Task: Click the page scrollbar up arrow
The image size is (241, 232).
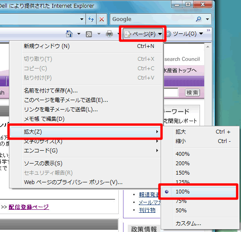Action: (x=208, y=47)
